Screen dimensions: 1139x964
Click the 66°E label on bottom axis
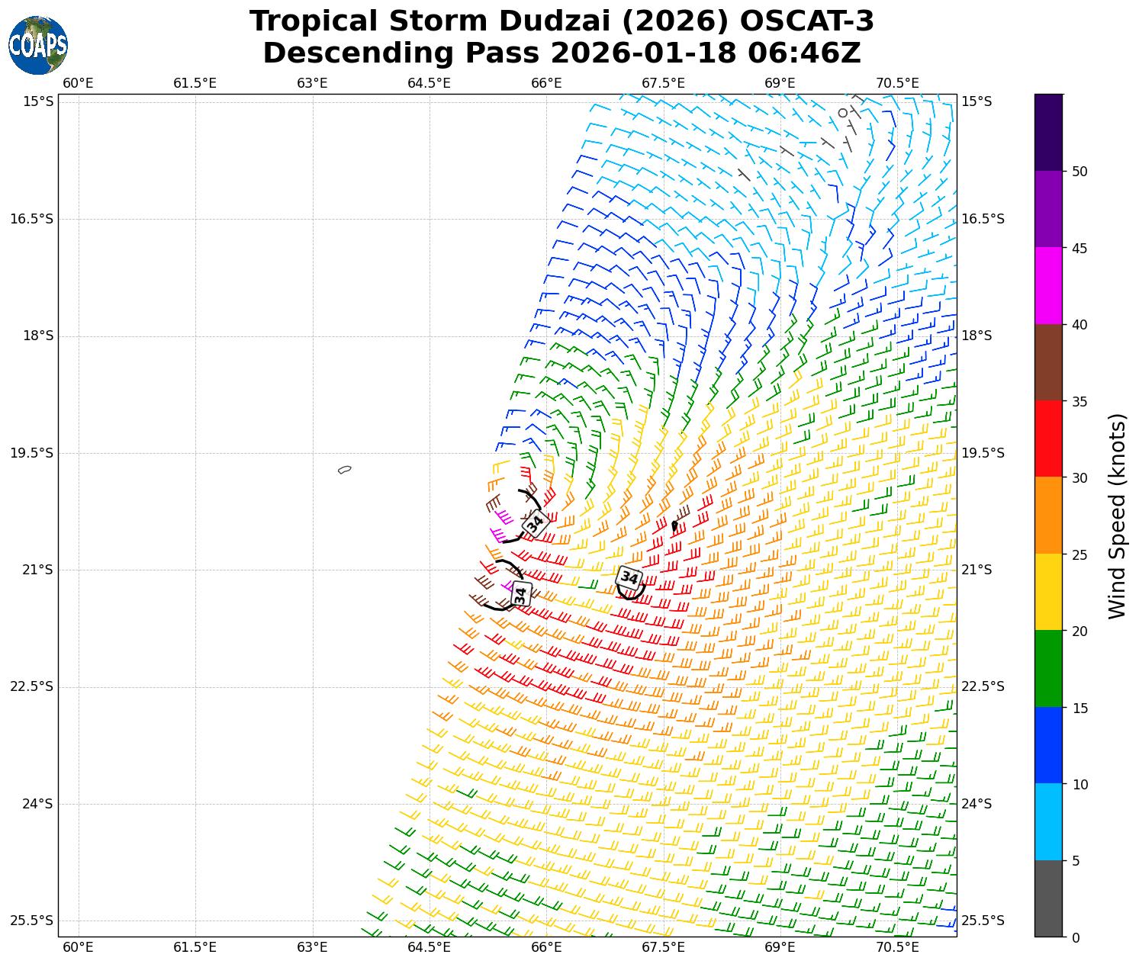[546, 947]
